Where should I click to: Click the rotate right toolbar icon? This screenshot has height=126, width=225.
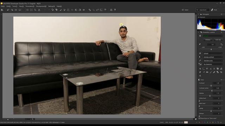80,10
